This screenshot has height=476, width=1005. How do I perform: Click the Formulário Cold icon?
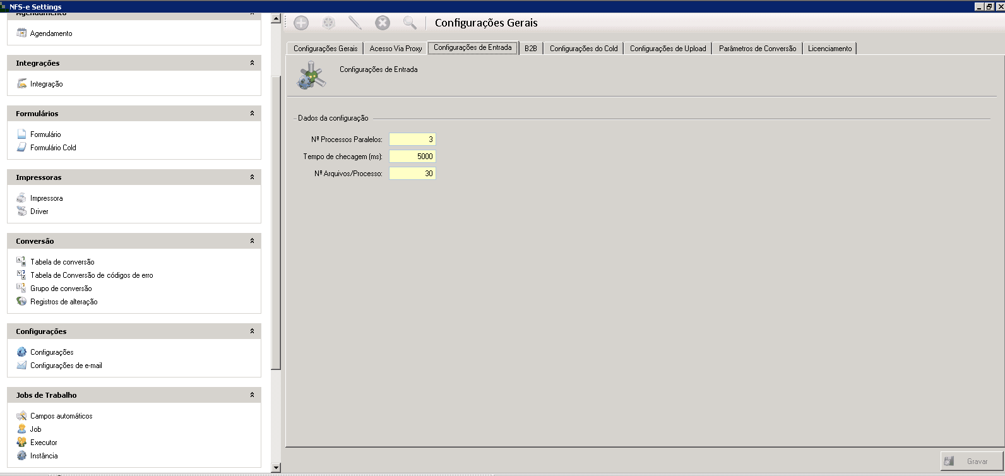(x=21, y=147)
